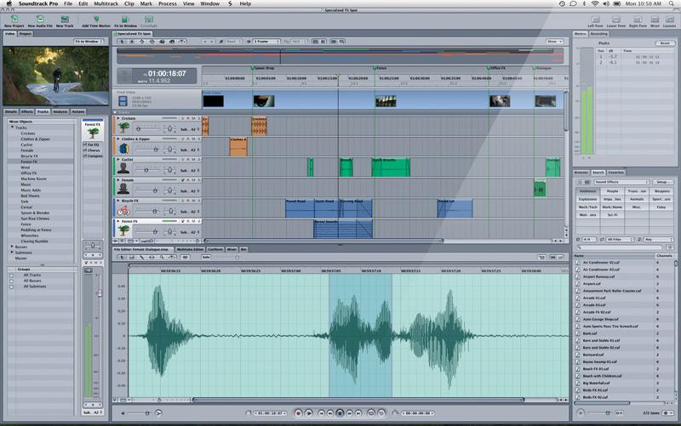
Task: Expand the Bicycle FX track disclosure triangle
Action: coord(118,201)
